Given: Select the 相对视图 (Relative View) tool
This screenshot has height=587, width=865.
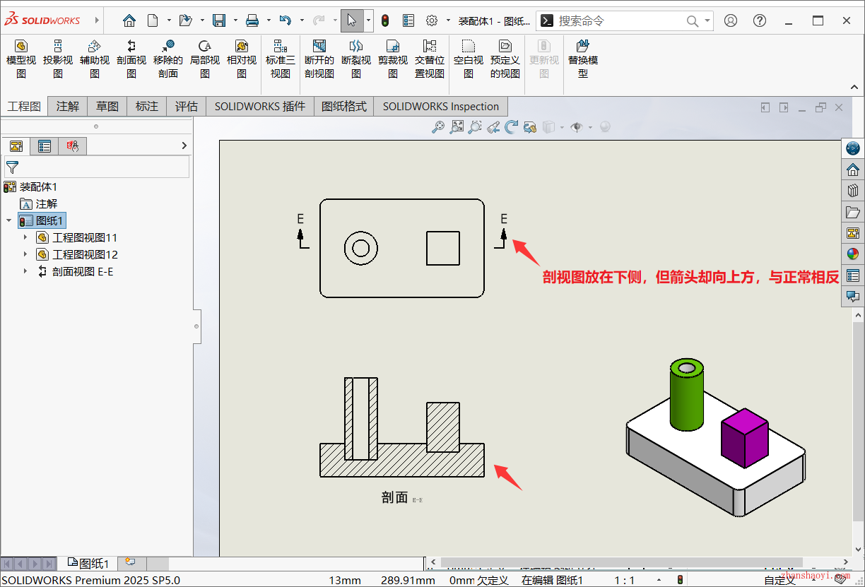Looking at the screenshot, I should (x=242, y=59).
